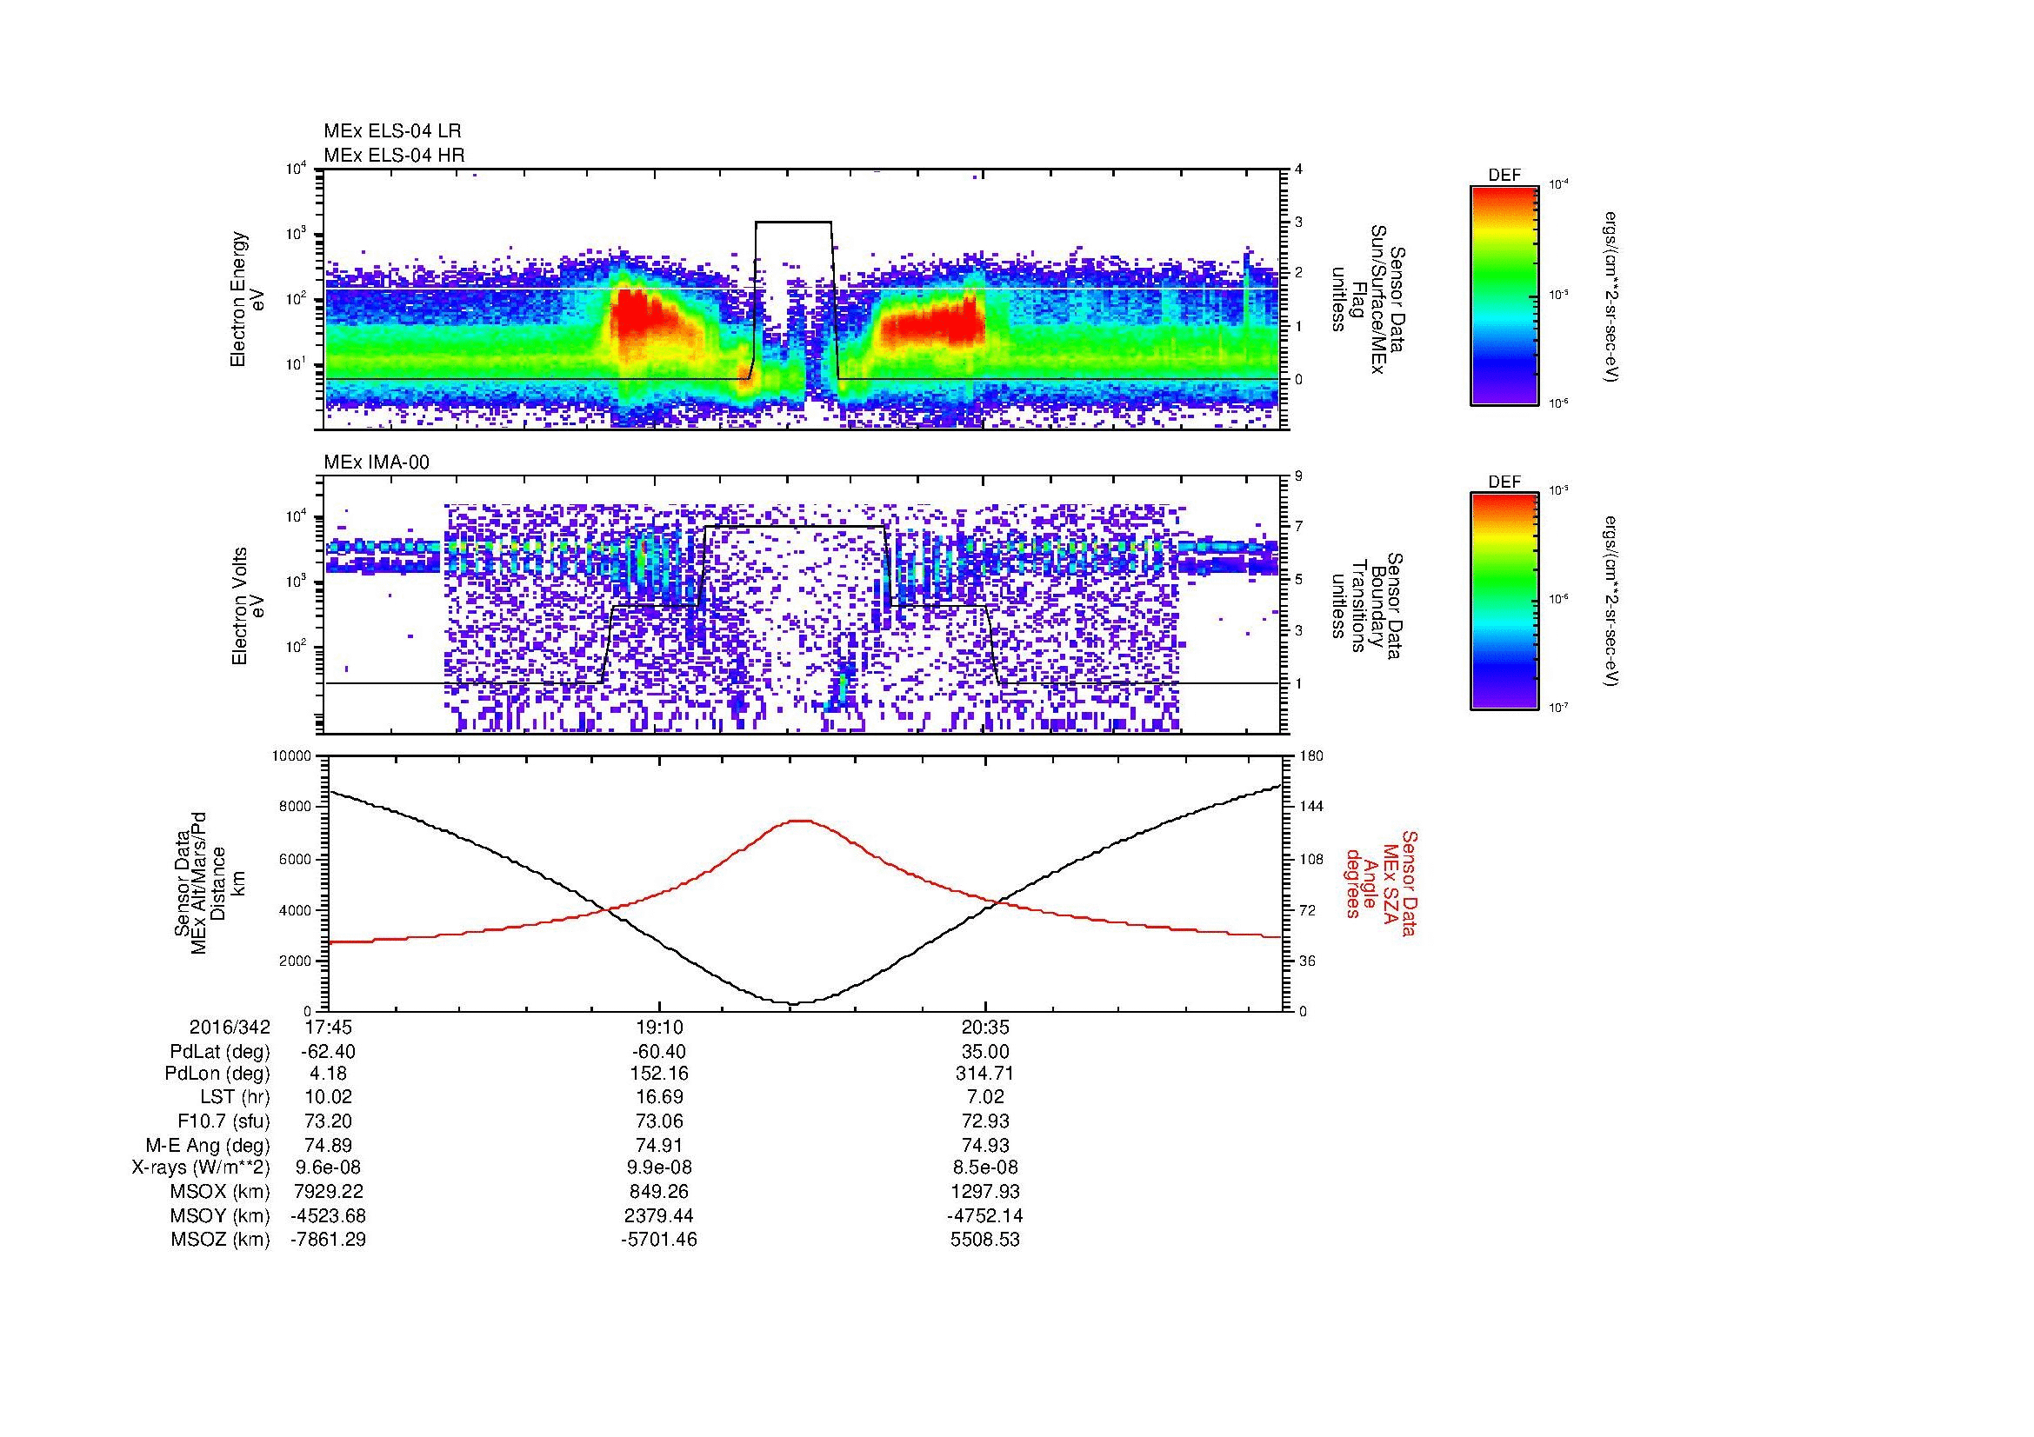Click the PdLat value -62.40
The width and height of the screenshot is (2034, 1437).
tap(329, 1052)
